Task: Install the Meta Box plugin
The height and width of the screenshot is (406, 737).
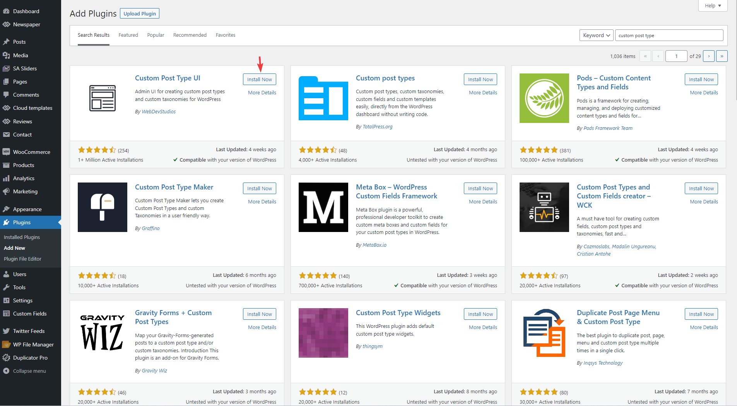Action: [x=481, y=188]
